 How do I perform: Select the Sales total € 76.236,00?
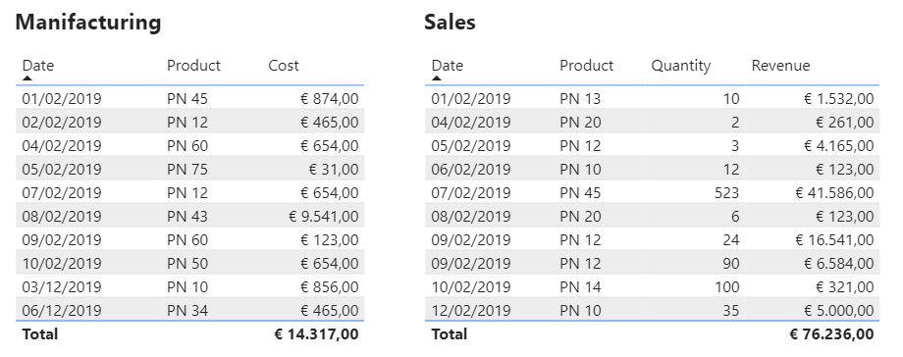[831, 334]
